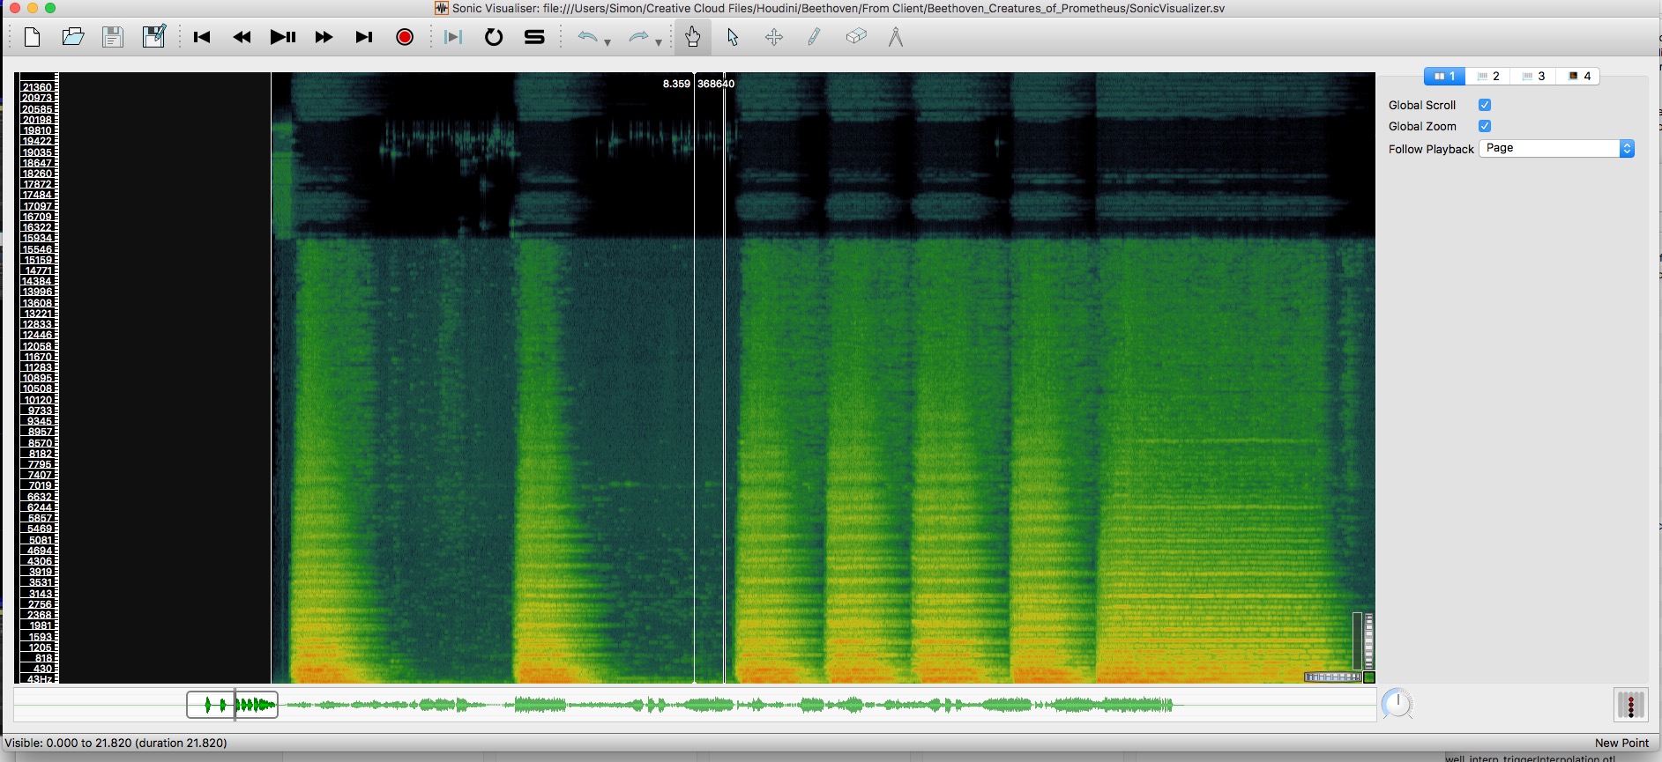The height and width of the screenshot is (762, 1662).
Task: Switch to layer tab 3
Action: (1534, 77)
